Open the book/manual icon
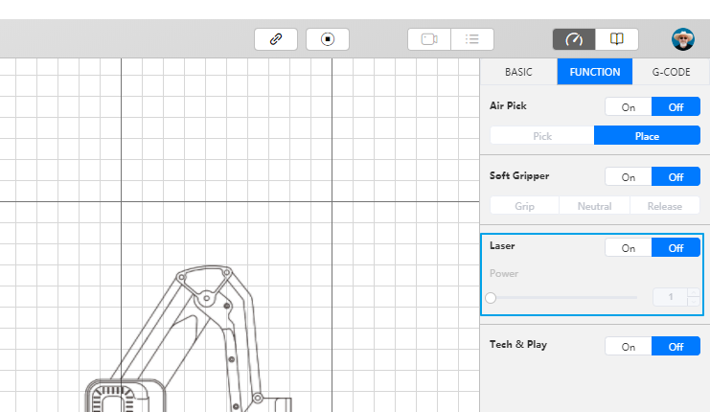Viewport: 710px width, 412px height. [617, 39]
